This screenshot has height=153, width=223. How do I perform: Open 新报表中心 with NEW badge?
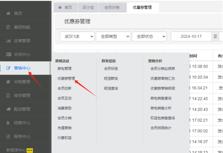[x=20, y=150]
